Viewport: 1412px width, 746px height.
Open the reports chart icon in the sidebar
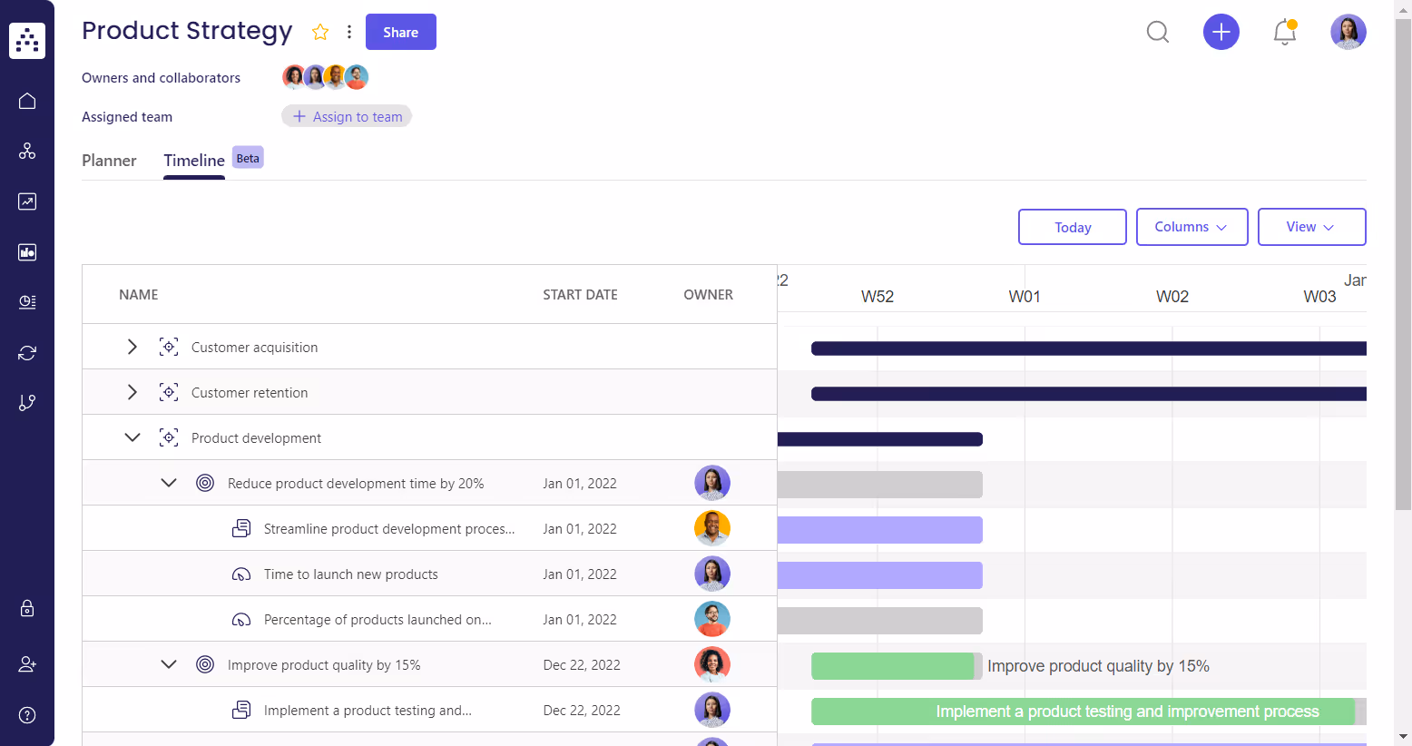point(26,201)
